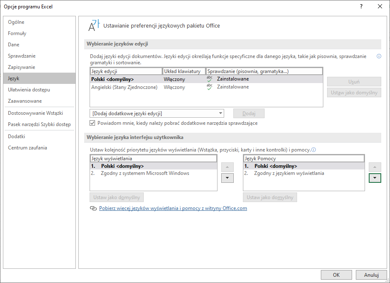390x283 pixels.
Task: Click the Język wyświetlania list header
Action: tap(153, 159)
